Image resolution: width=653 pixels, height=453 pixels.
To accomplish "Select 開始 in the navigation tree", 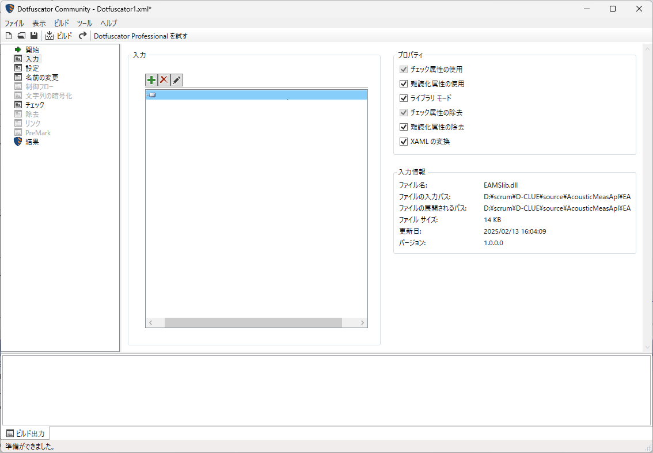I will pyautogui.click(x=32, y=50).
